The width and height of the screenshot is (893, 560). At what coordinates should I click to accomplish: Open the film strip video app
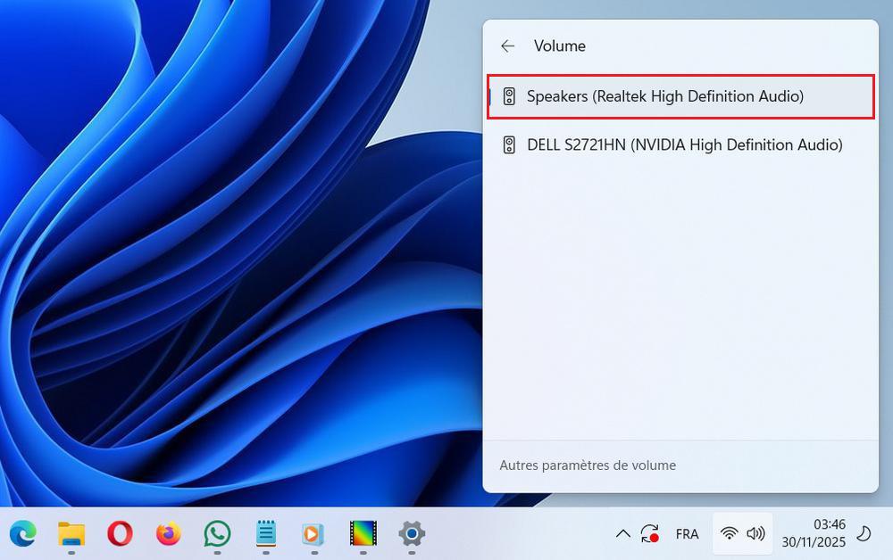tap(361, 535)
